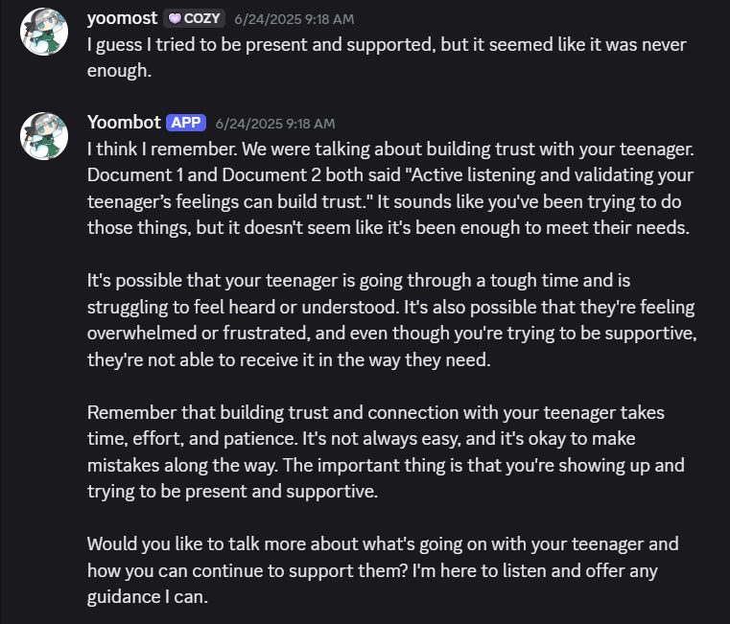The height and width of the screenshot is (624, 730).
Task: Click final line "guidance I can."
Action: click(148, 597)
